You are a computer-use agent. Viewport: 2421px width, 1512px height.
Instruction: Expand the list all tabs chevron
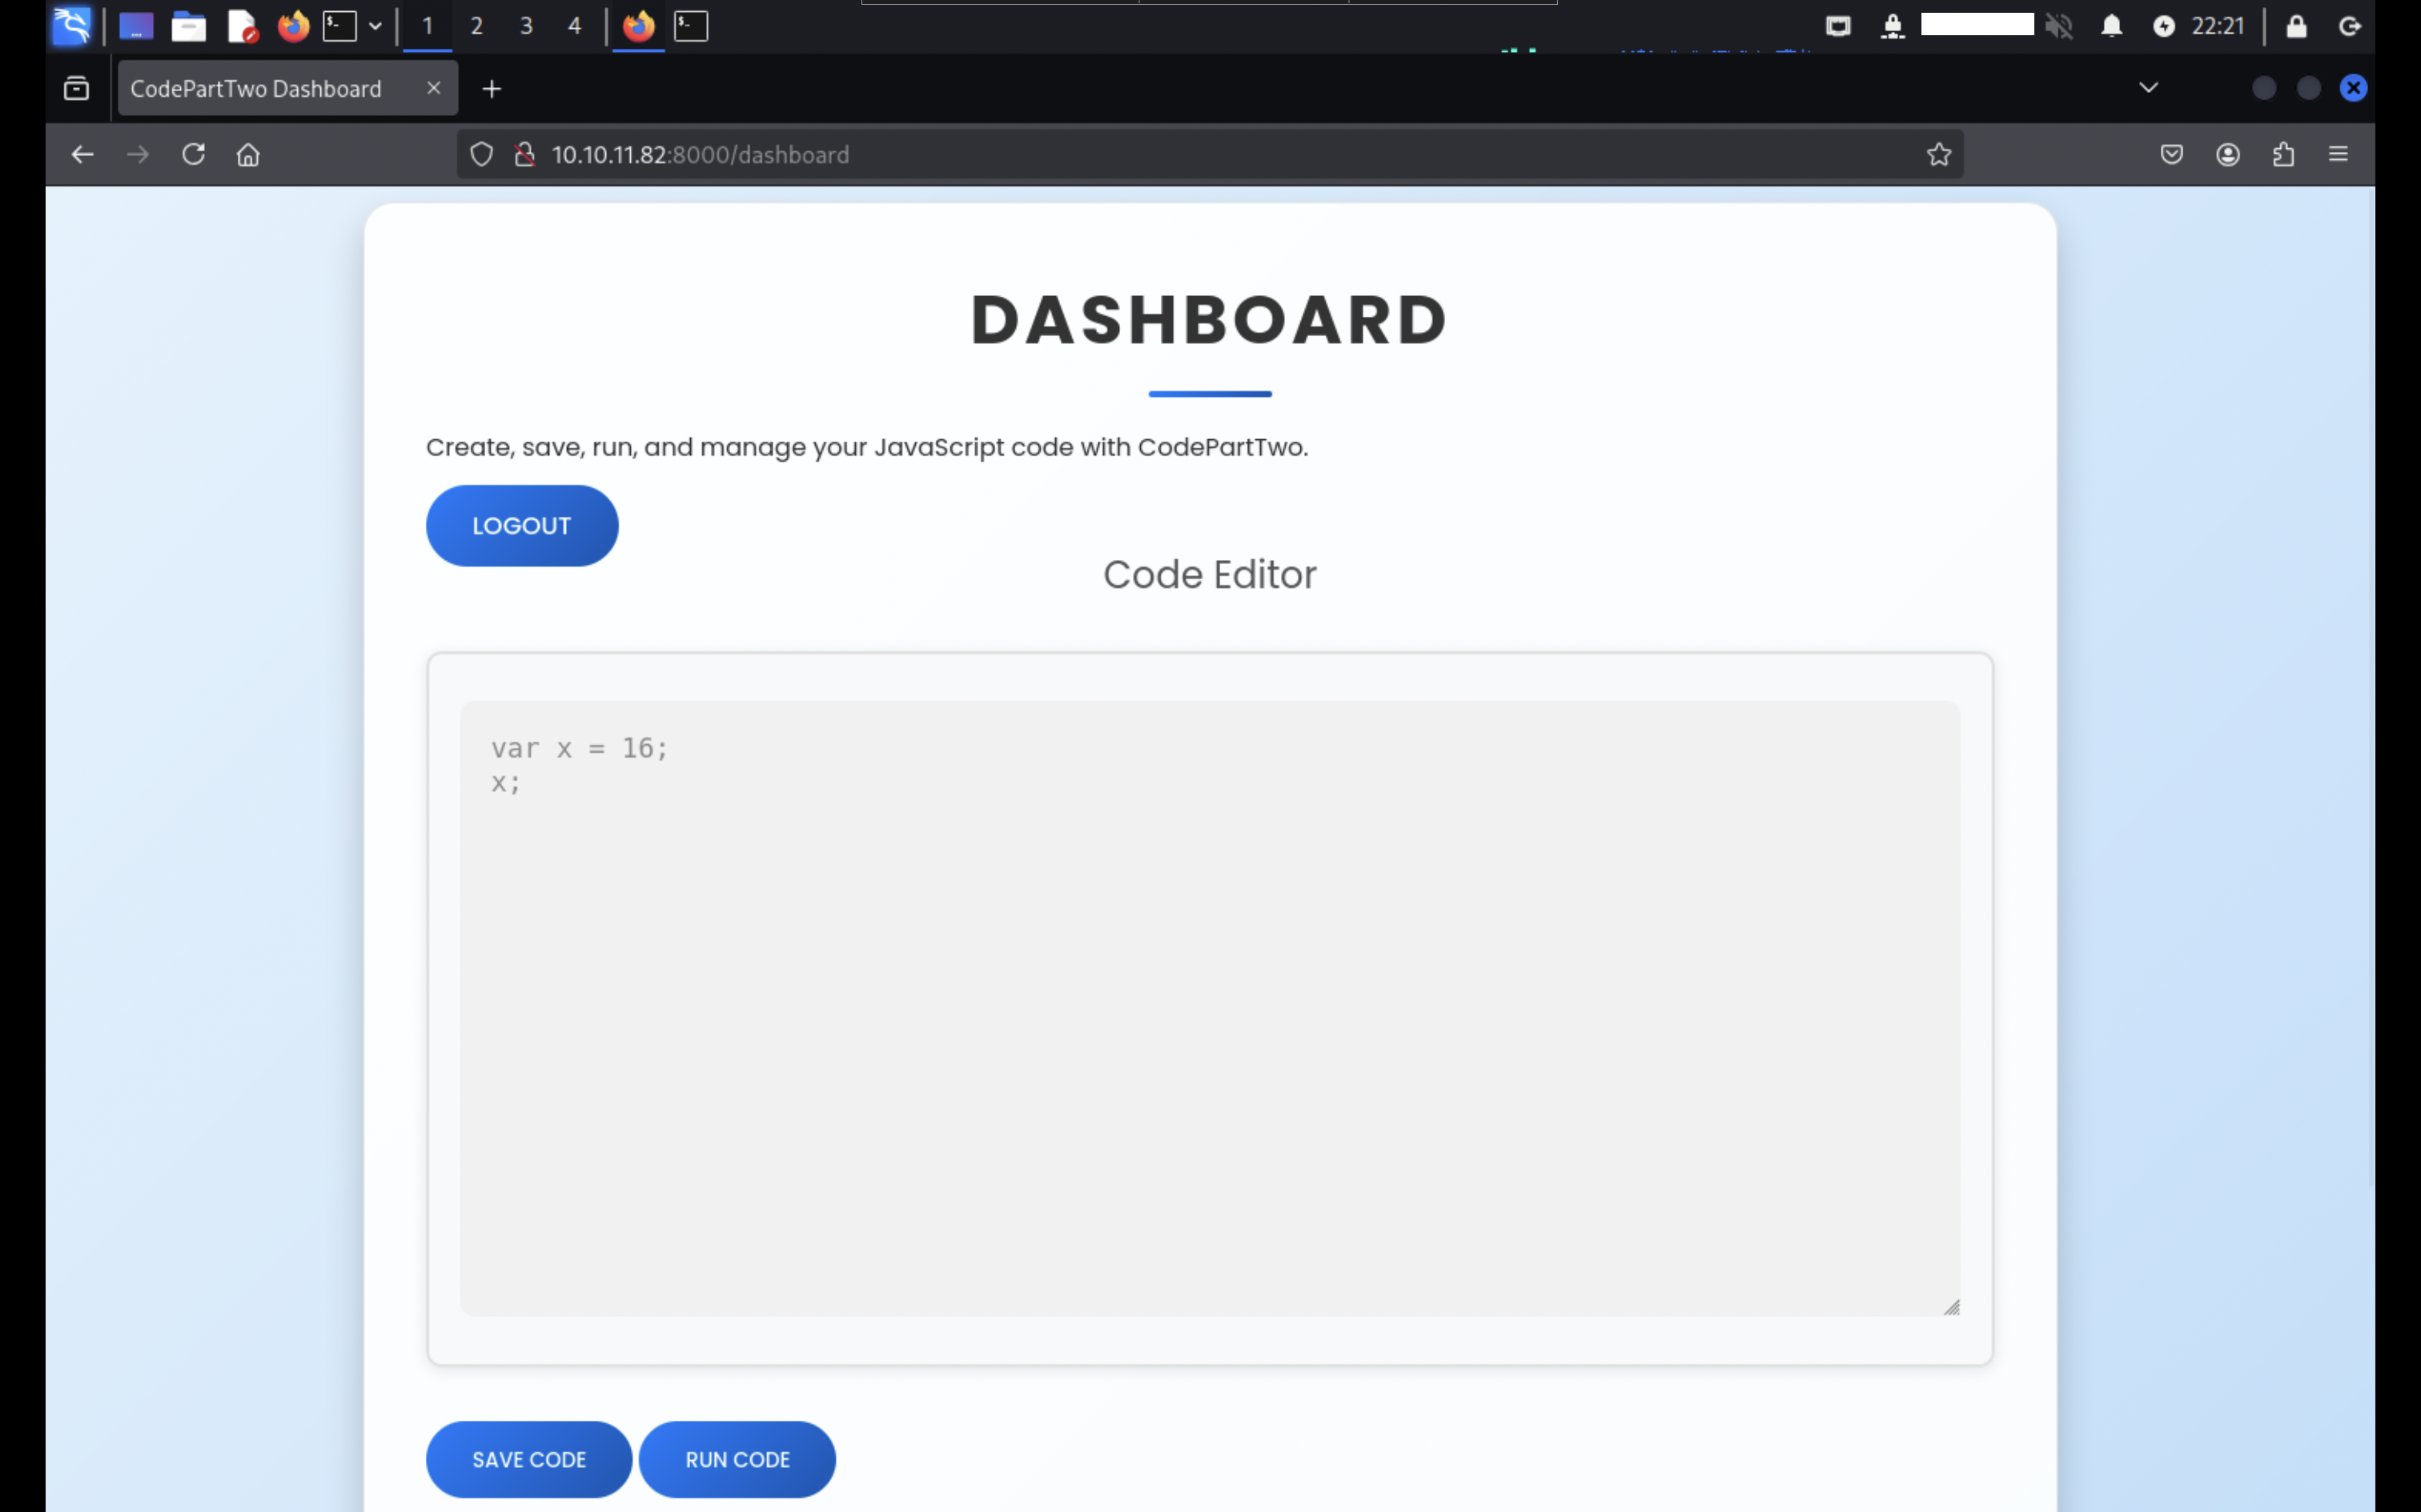[2148, 88]
